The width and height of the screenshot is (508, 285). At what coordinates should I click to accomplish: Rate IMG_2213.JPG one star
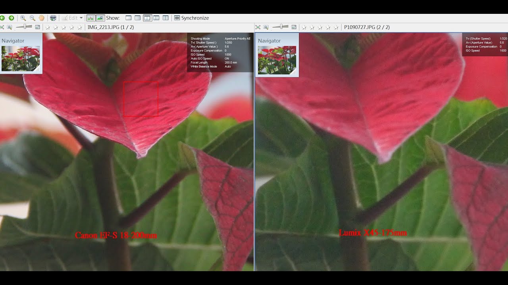pyautogui.click(x=48, y=27)
